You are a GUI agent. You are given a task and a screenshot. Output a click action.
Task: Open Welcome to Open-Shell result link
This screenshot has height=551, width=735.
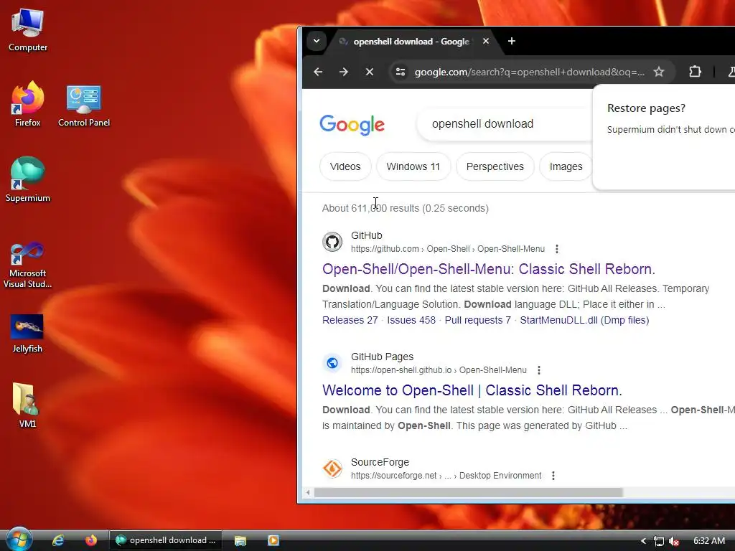[472, 390]
